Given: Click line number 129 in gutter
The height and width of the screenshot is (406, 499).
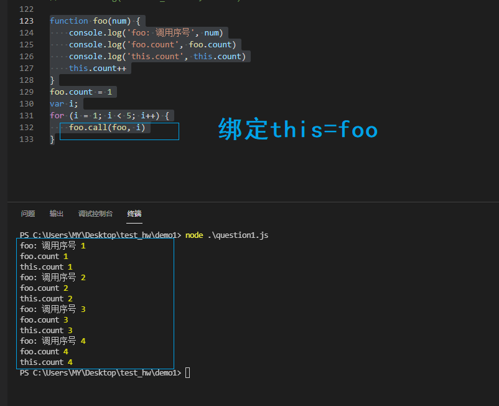Looking at the screenshot, I should coord(26,92).
